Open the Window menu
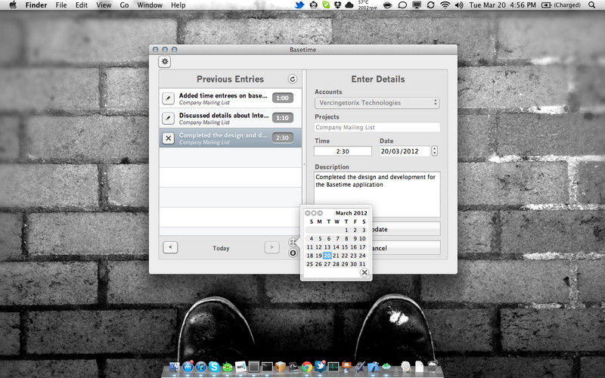The width and height of the screenshot is (605, 378). tap(150, 5)
